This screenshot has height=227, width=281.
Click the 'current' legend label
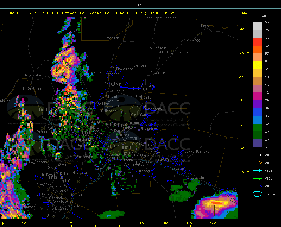271,194
